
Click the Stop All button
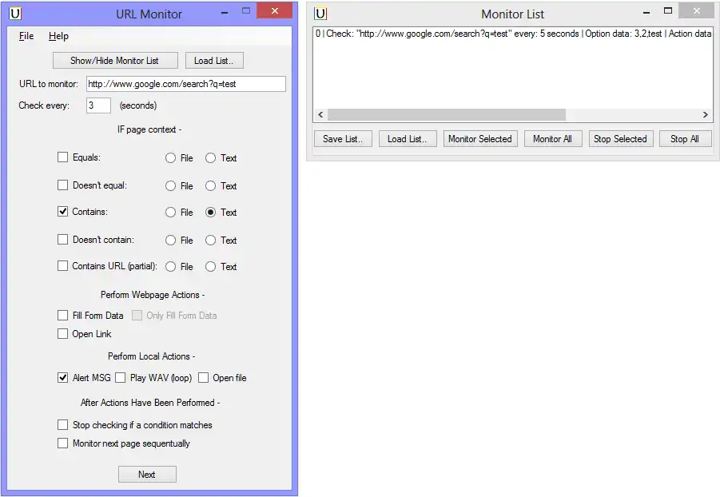point(685,139)
